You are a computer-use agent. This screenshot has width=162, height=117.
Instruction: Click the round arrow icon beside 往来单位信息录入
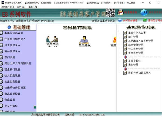pos(1,39)
